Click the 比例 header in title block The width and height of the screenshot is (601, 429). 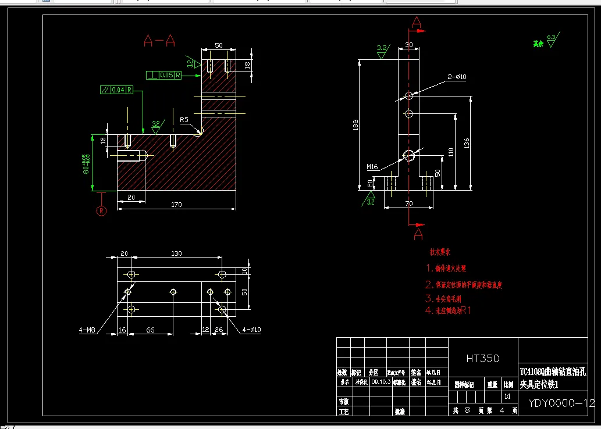(508, 385)
